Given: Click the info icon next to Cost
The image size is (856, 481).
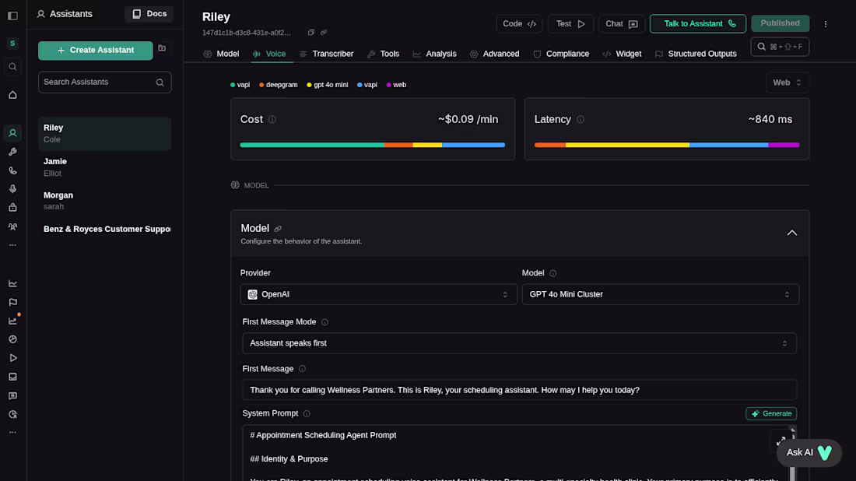Looking at the screenshot, I should tap(272, 120).
